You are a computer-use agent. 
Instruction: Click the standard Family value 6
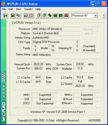click(x=35, y=46)
